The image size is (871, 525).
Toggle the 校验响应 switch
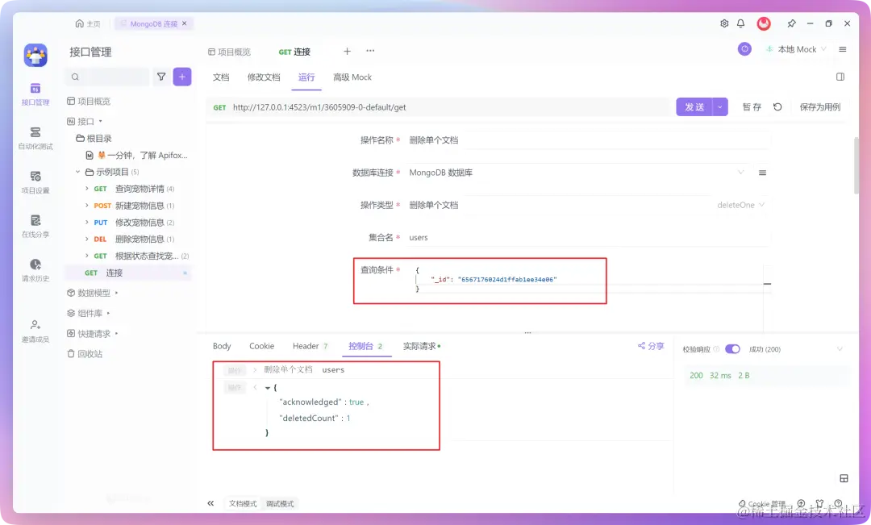coord(732,349)
